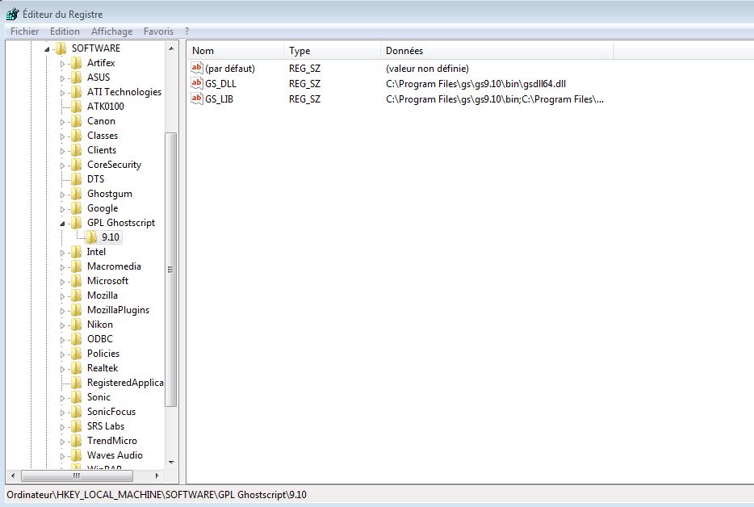The height and width of the screenshot is (507, 754).
Task: Click the tree horizontal scrollbar right arrow
Action: pos(157,476)
